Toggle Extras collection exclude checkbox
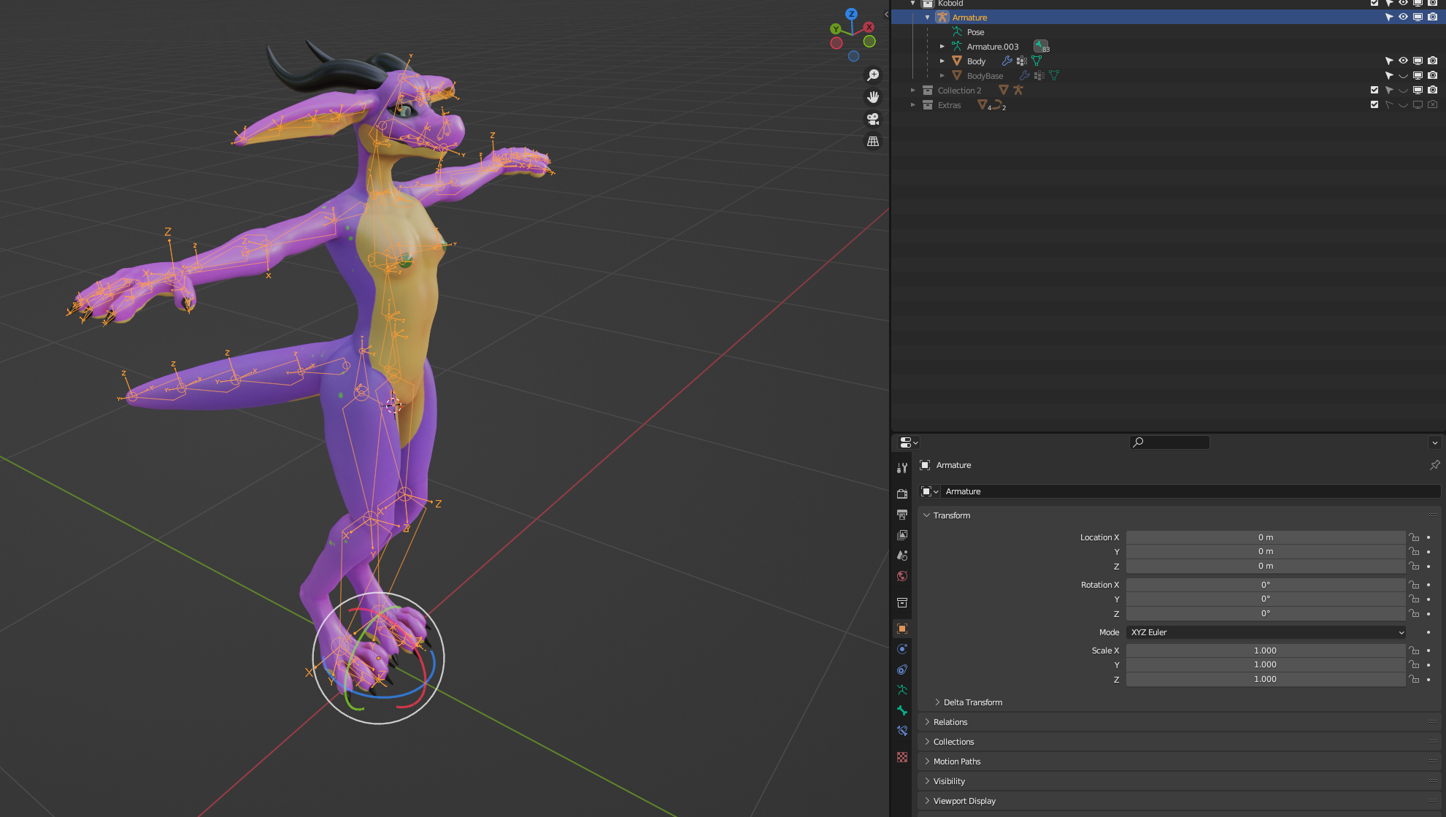 [1374, 105]
